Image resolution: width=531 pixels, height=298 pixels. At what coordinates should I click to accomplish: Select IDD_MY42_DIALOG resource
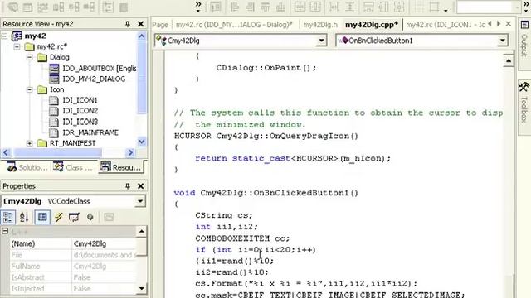tap(94, 79)
